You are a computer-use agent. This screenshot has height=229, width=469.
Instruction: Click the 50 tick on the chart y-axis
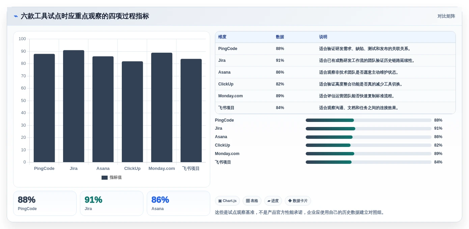pyautogui.click(x=23, y=101)
